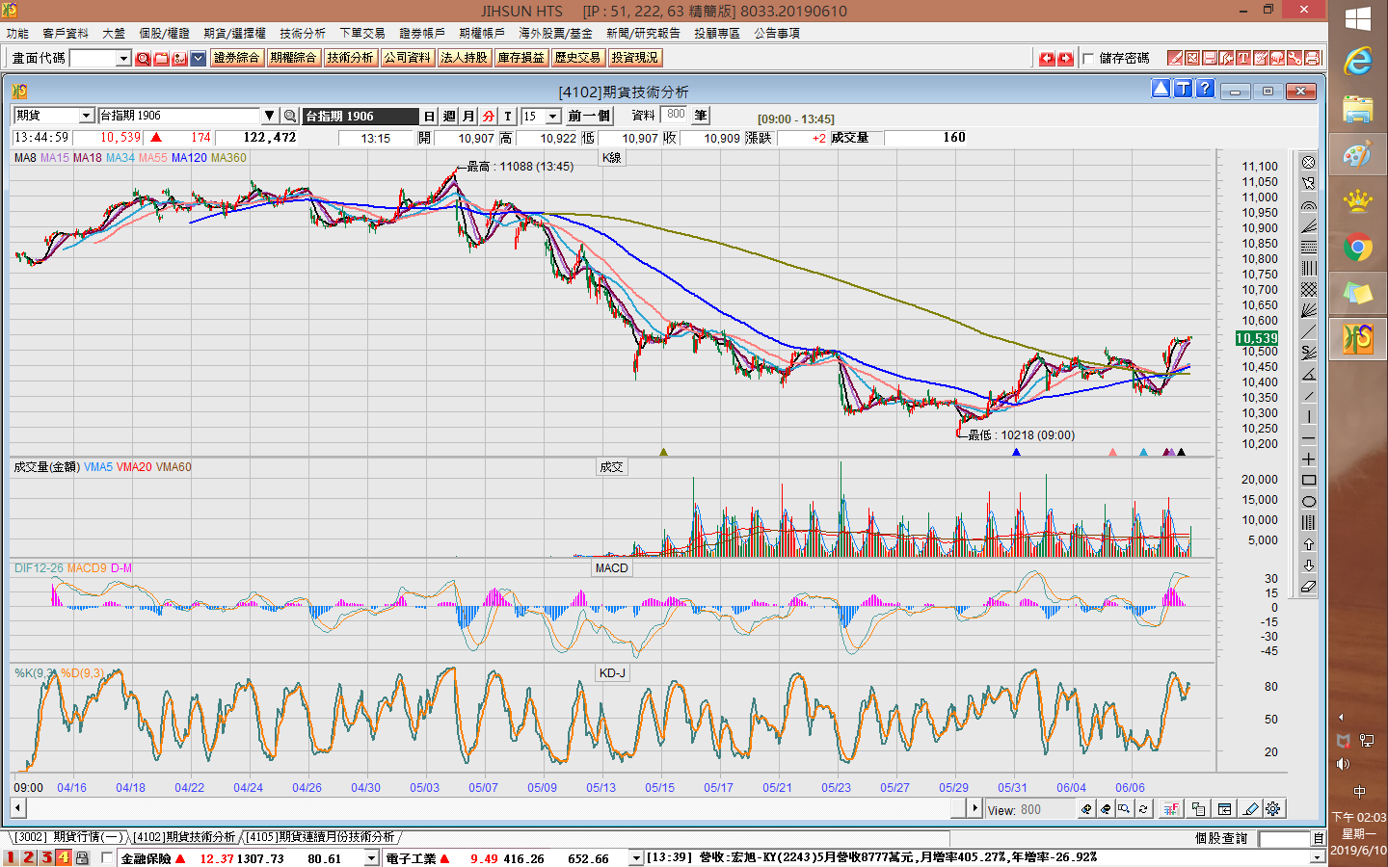The width and height of the screenshot is (1388, 867).
Task: Click the 個股查詢 input field
Action: click(x=1285, y=839)
